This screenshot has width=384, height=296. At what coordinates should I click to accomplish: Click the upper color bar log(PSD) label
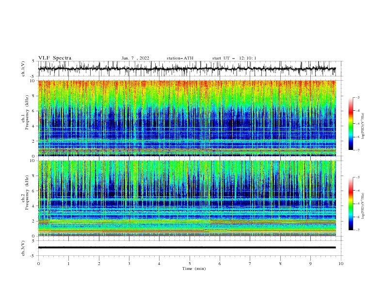pyautogui.click(x=363, y=126)
